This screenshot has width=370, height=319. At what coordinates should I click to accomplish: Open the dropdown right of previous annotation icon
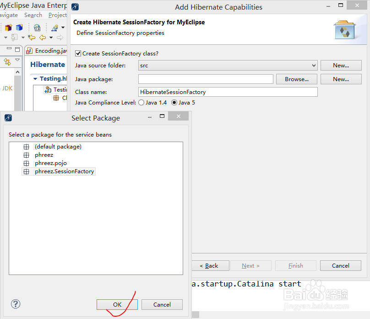click(23, 38)
